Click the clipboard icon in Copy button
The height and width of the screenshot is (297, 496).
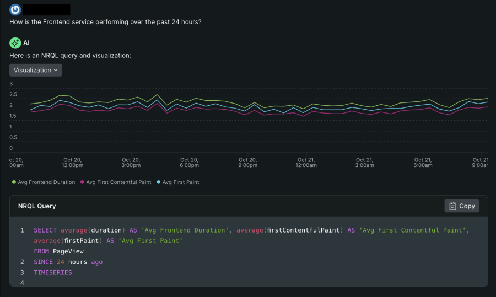point(452,206)
